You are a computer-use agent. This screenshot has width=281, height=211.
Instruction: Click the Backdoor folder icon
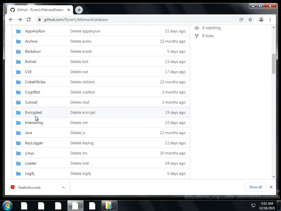tap(18, 52)
